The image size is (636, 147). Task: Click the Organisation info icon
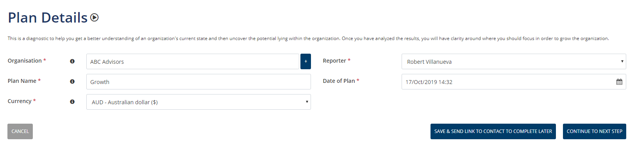tap(72, 61)
